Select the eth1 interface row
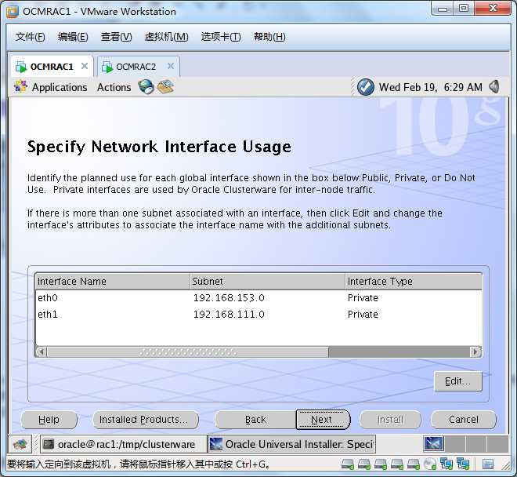This screenshot has height=477, width=517. pyautogui.click(x=258, y=314)
